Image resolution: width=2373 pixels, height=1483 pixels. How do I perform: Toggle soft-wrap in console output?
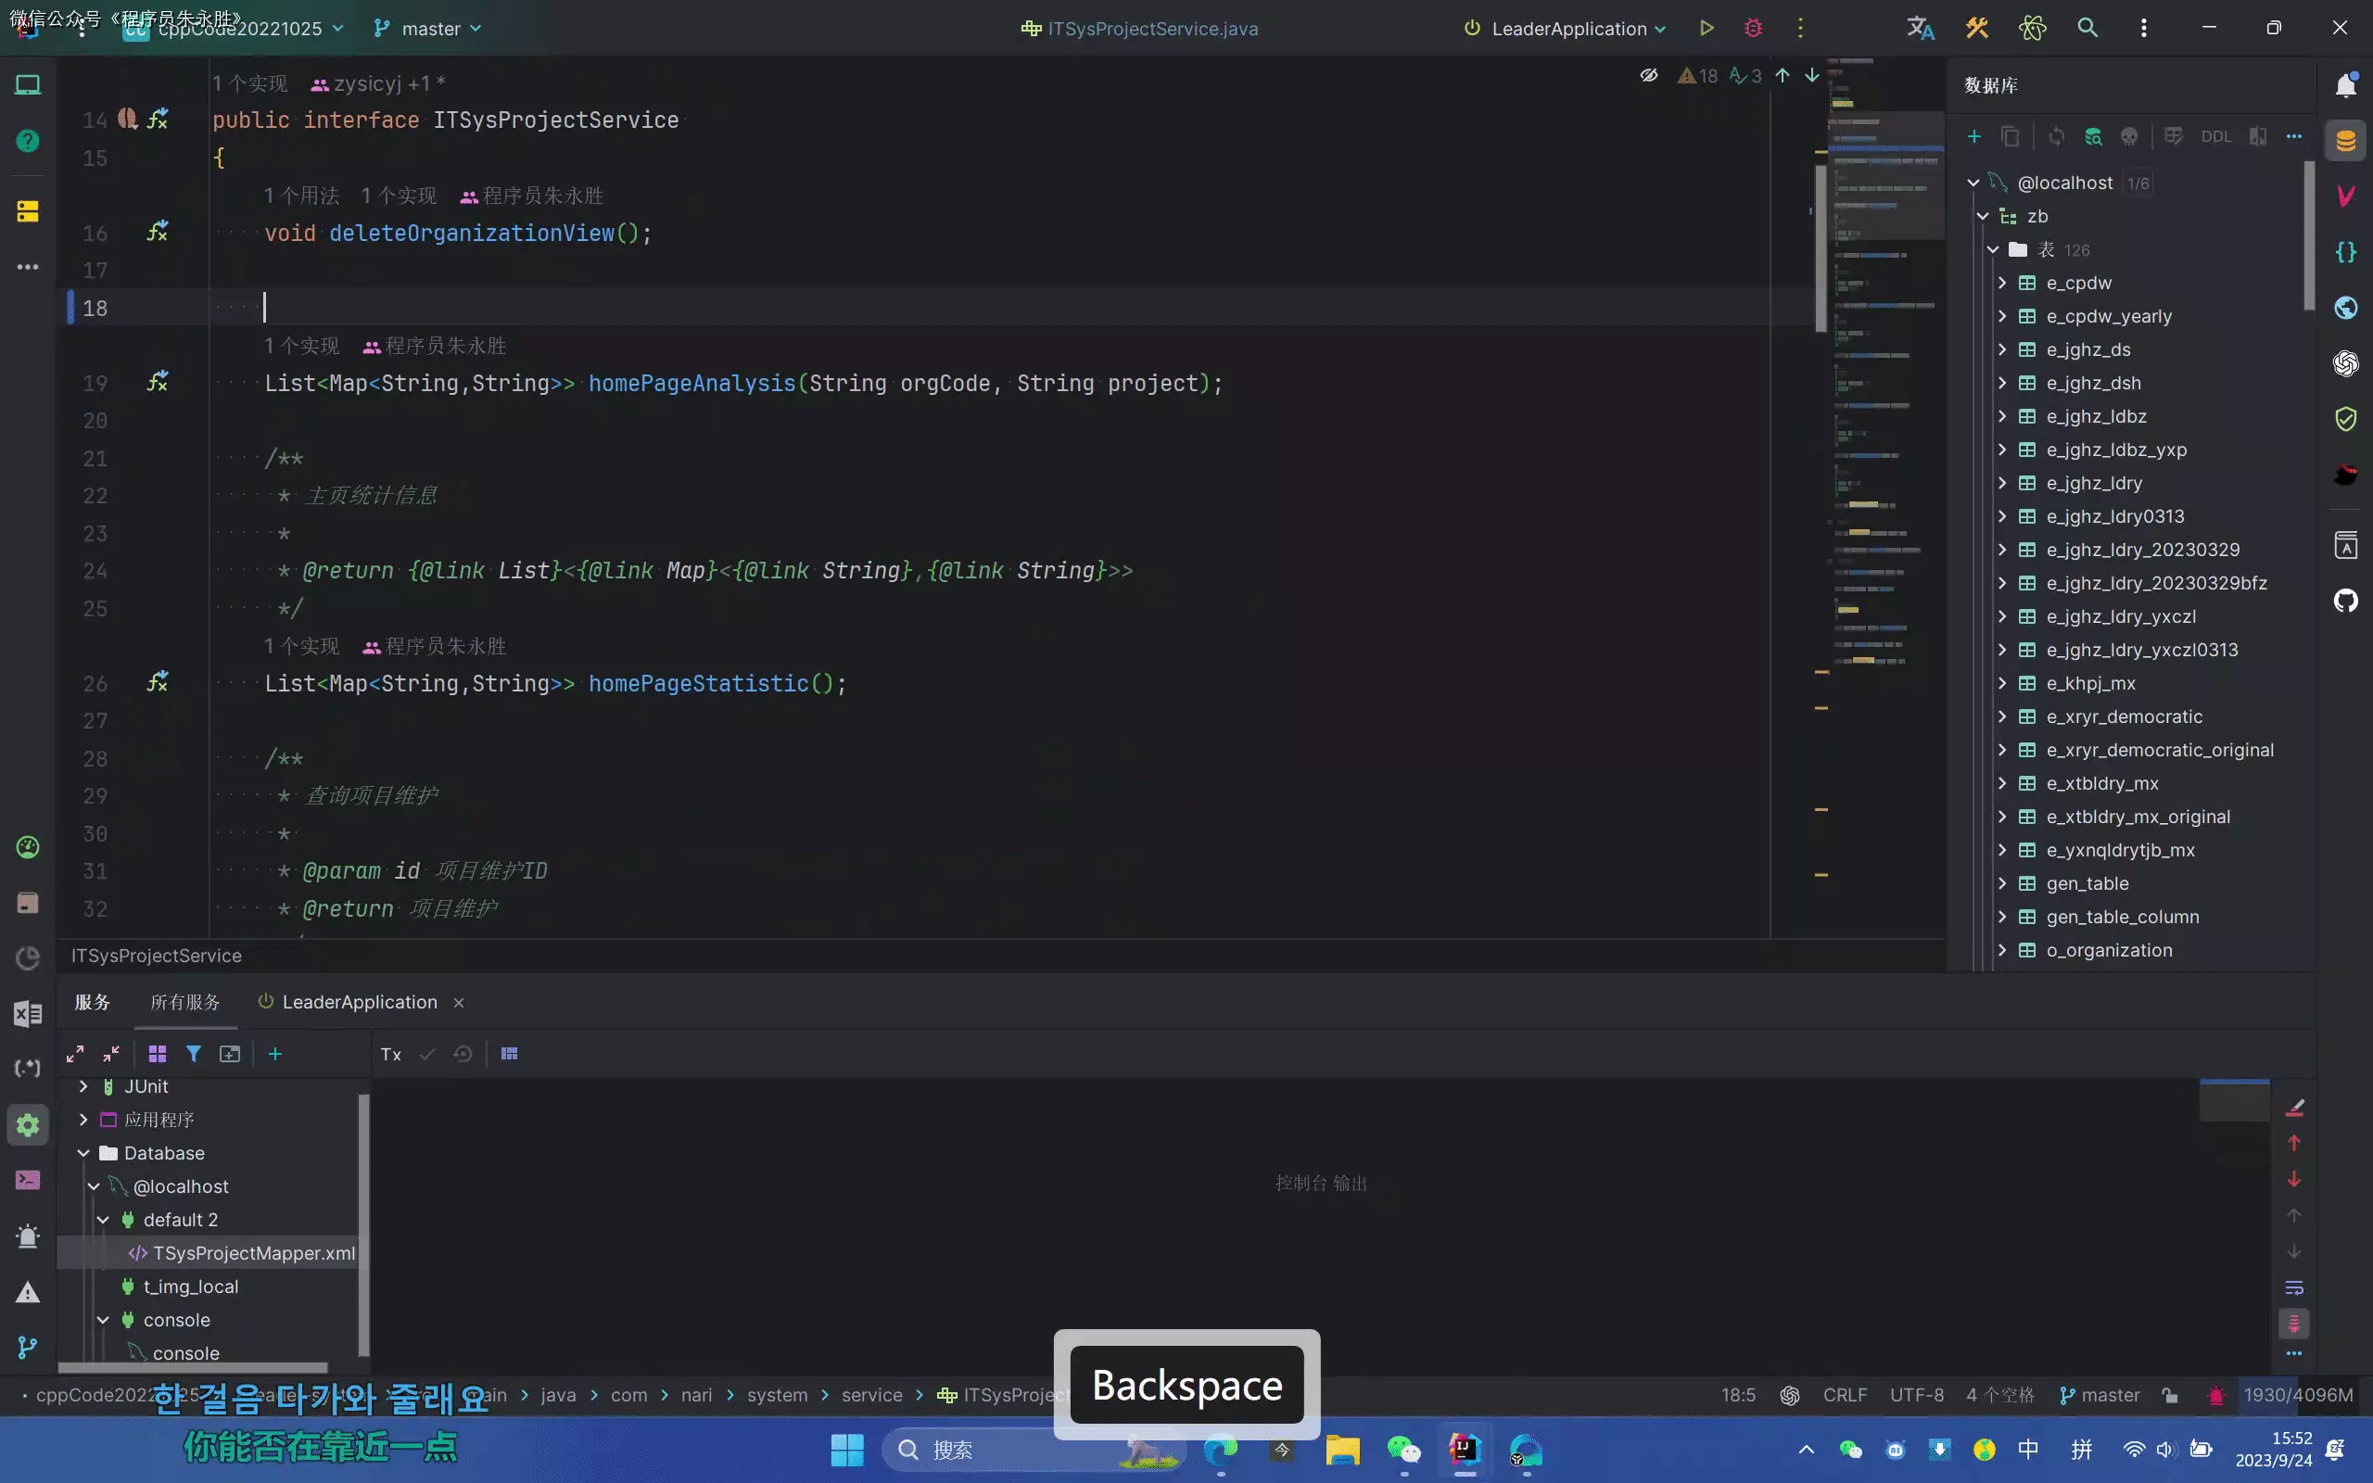click(x=2293, y=1287)
